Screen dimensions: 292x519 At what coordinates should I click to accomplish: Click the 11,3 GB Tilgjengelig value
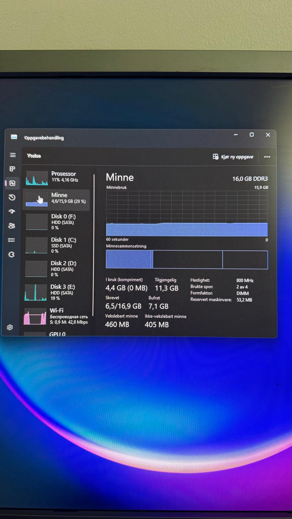pyautogui.click(x=167, y=288)
